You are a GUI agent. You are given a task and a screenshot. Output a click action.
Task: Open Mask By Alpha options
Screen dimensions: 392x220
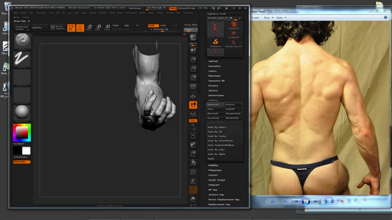[224, 154]
